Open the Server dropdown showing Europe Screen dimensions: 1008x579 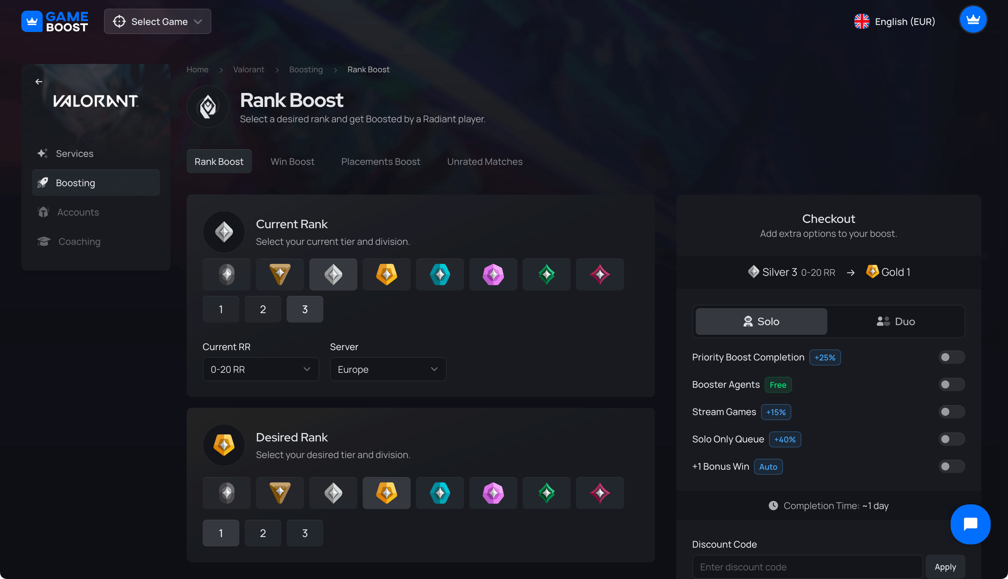pos(388,369)
